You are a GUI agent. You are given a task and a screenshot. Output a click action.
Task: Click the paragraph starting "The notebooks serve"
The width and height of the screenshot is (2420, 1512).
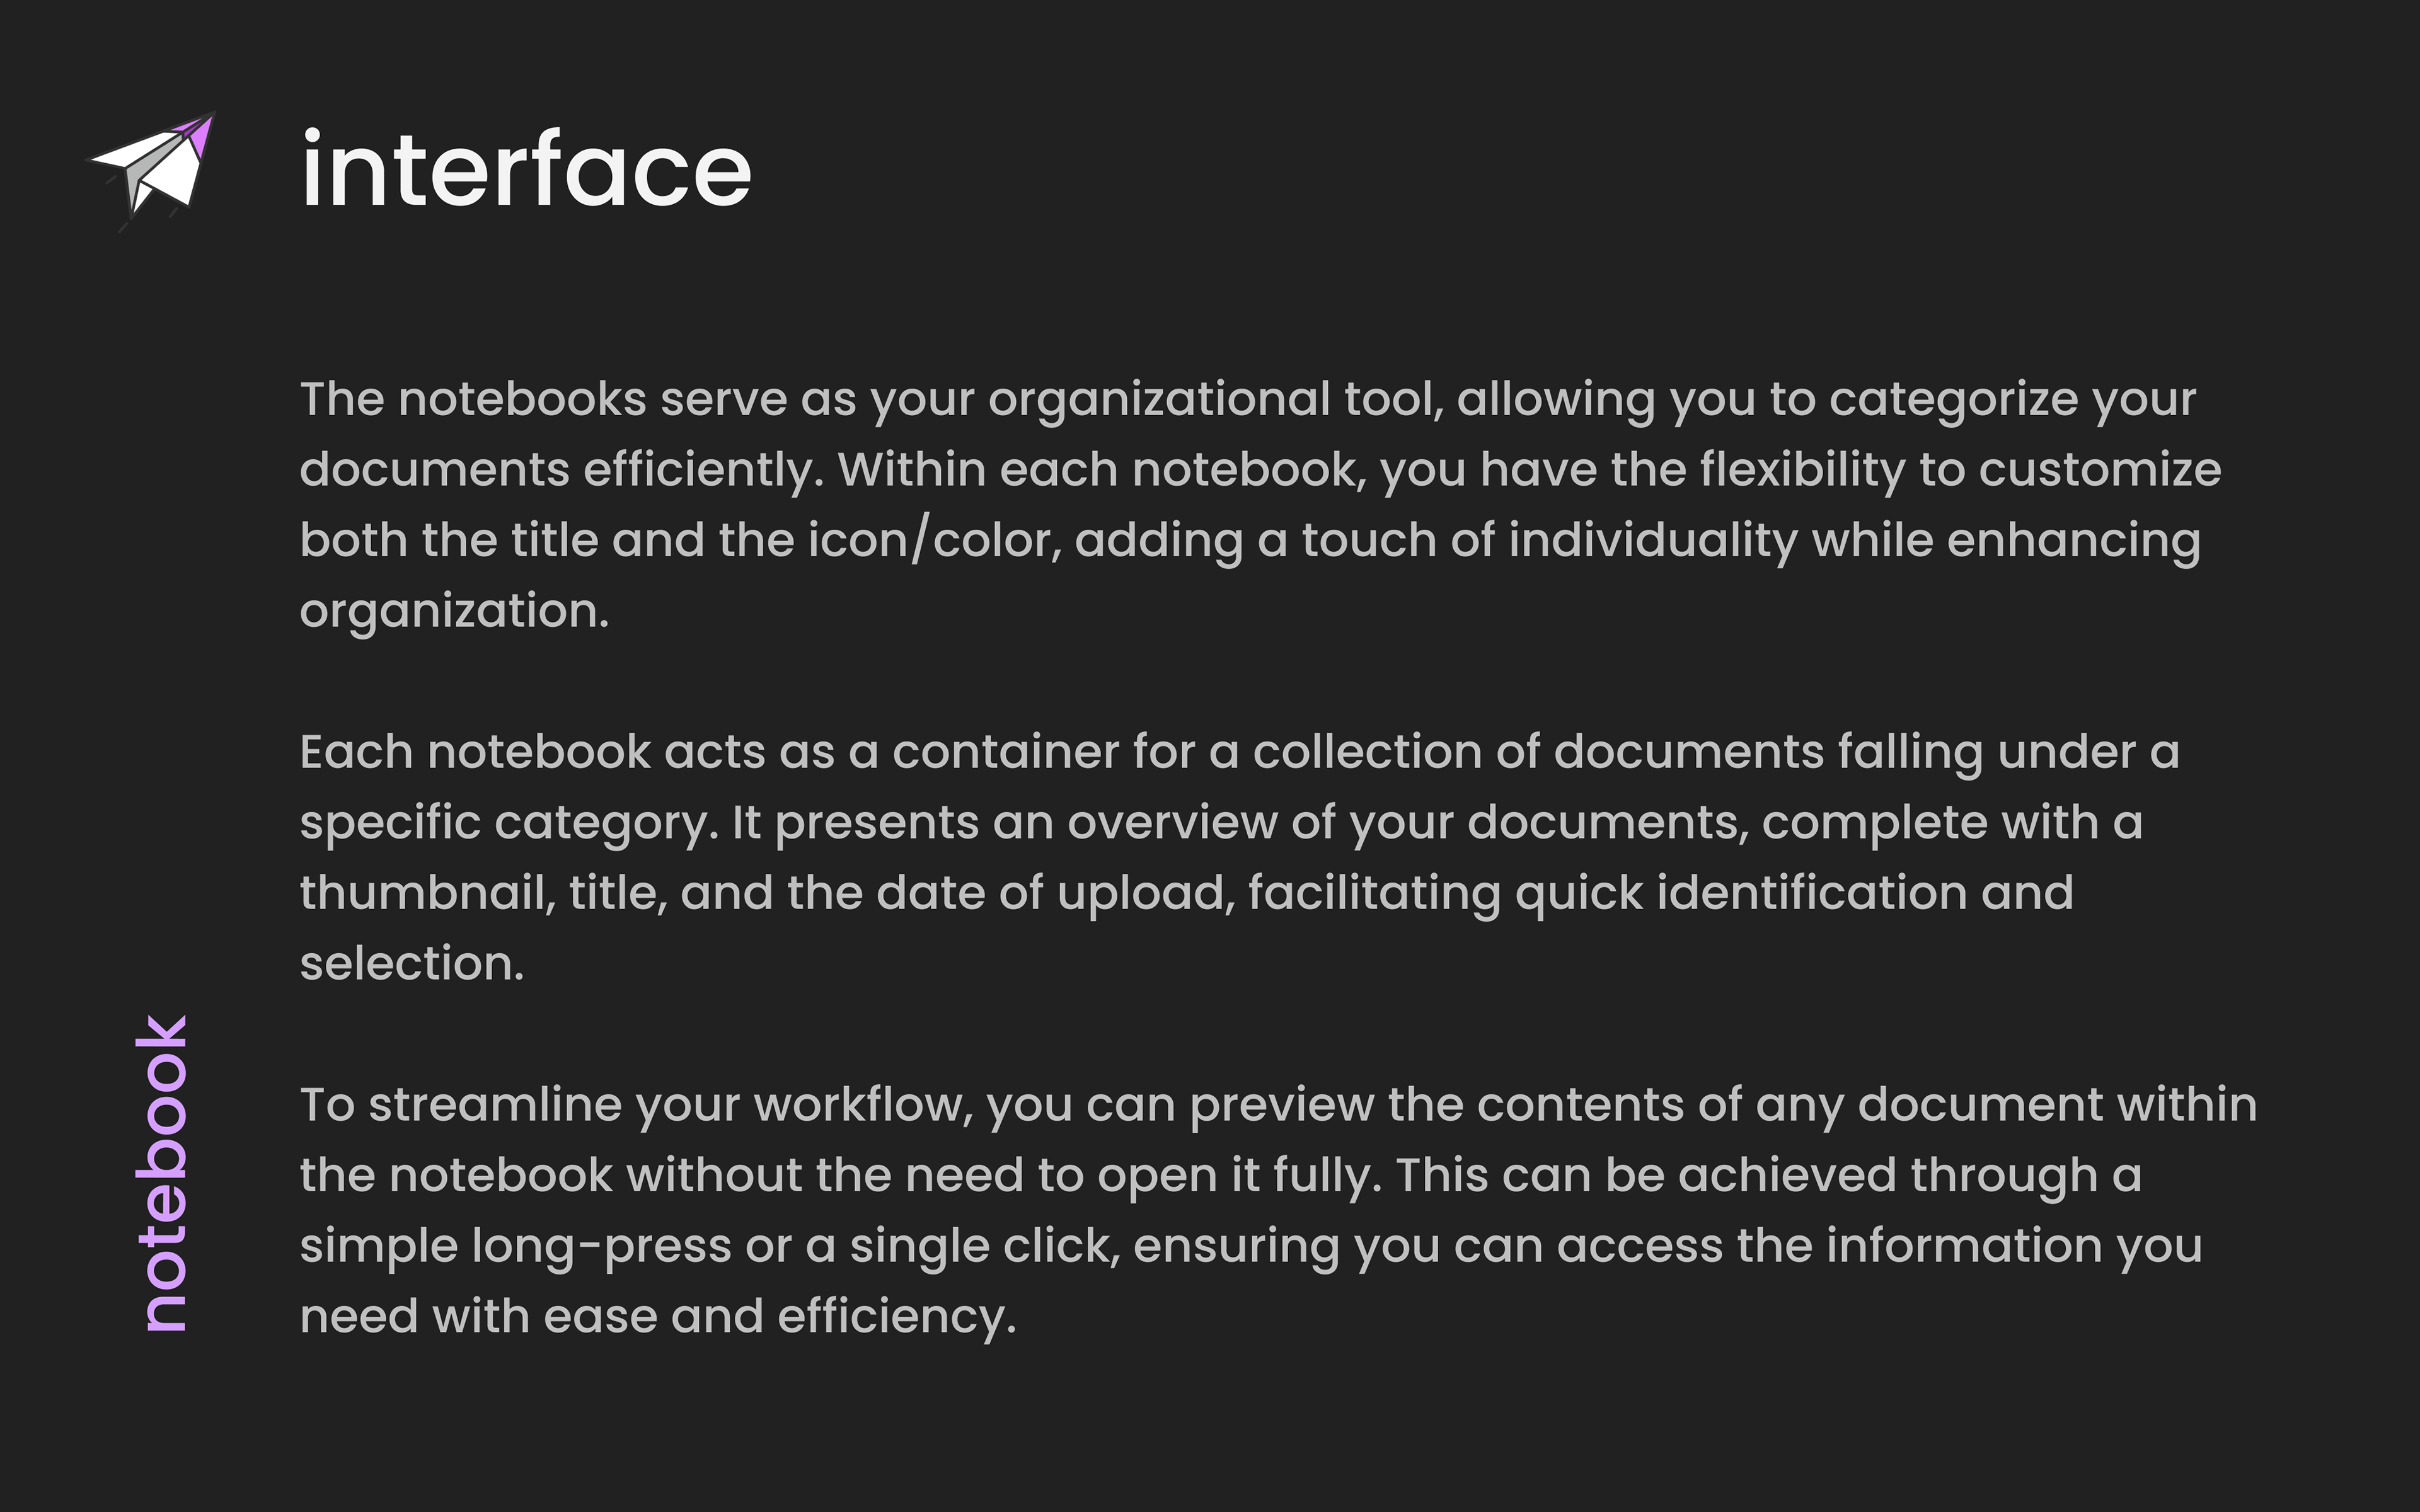tap(1260, 504)
